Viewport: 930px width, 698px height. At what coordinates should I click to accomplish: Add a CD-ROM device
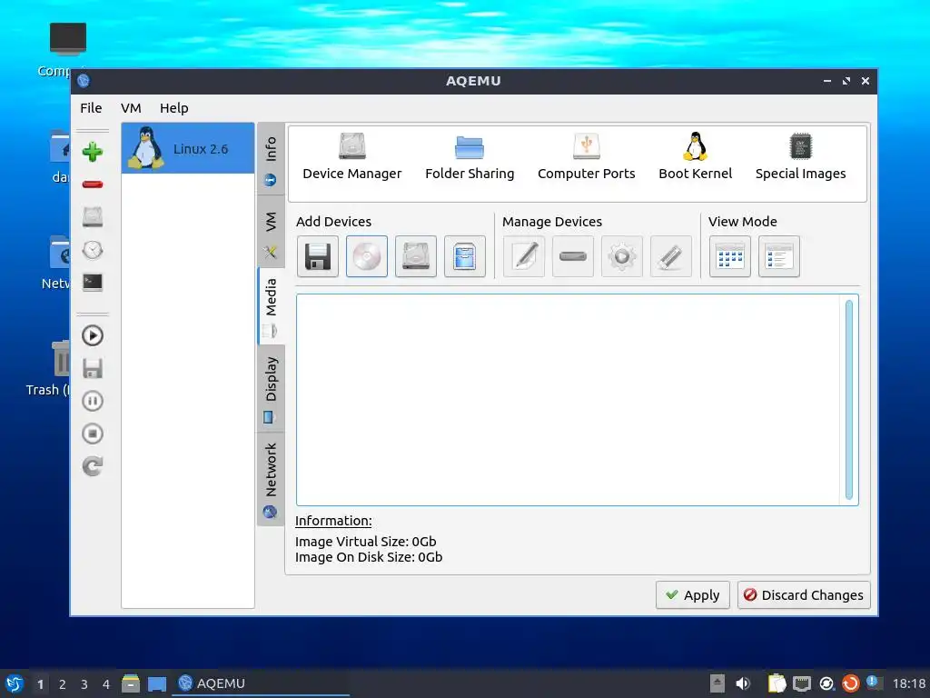(367, 256)
